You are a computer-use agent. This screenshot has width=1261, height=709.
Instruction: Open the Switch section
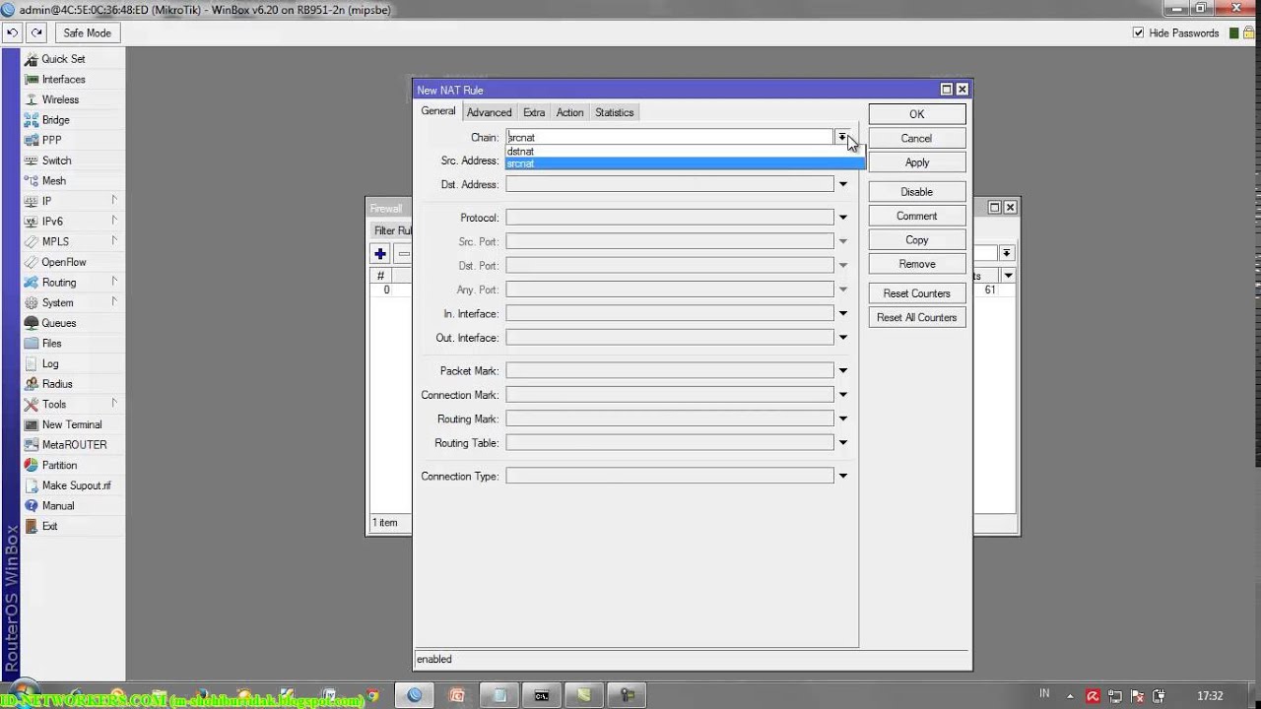[57, 161]
